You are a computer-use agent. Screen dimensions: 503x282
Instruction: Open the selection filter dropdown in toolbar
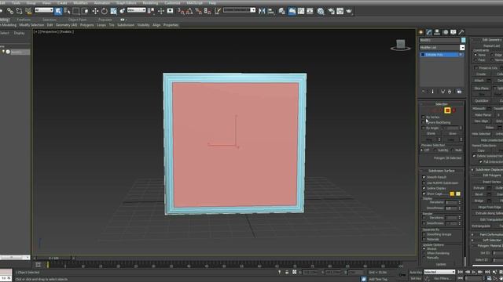coord(44,10)
